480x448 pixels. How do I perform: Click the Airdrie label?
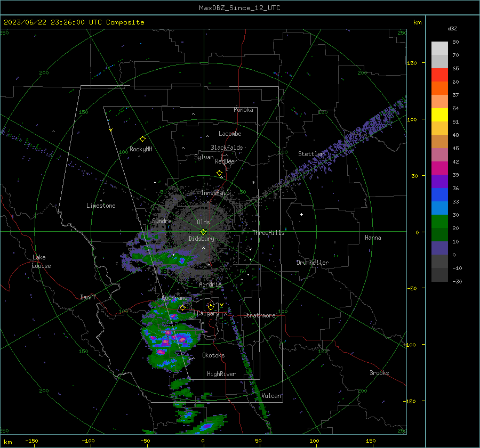tap(210, 284)
